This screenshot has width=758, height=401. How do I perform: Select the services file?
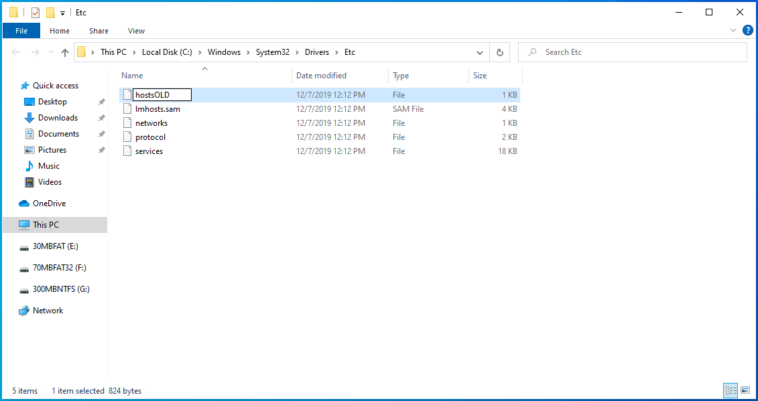click(149, 151)
